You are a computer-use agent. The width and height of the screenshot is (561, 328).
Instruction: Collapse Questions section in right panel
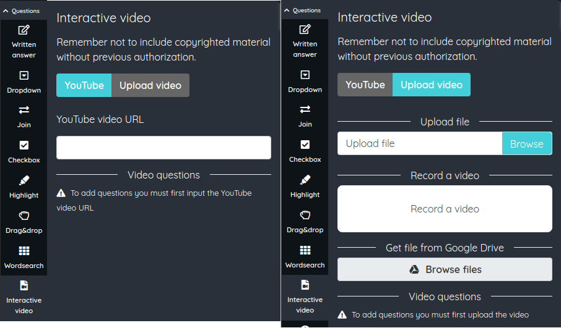303,11
